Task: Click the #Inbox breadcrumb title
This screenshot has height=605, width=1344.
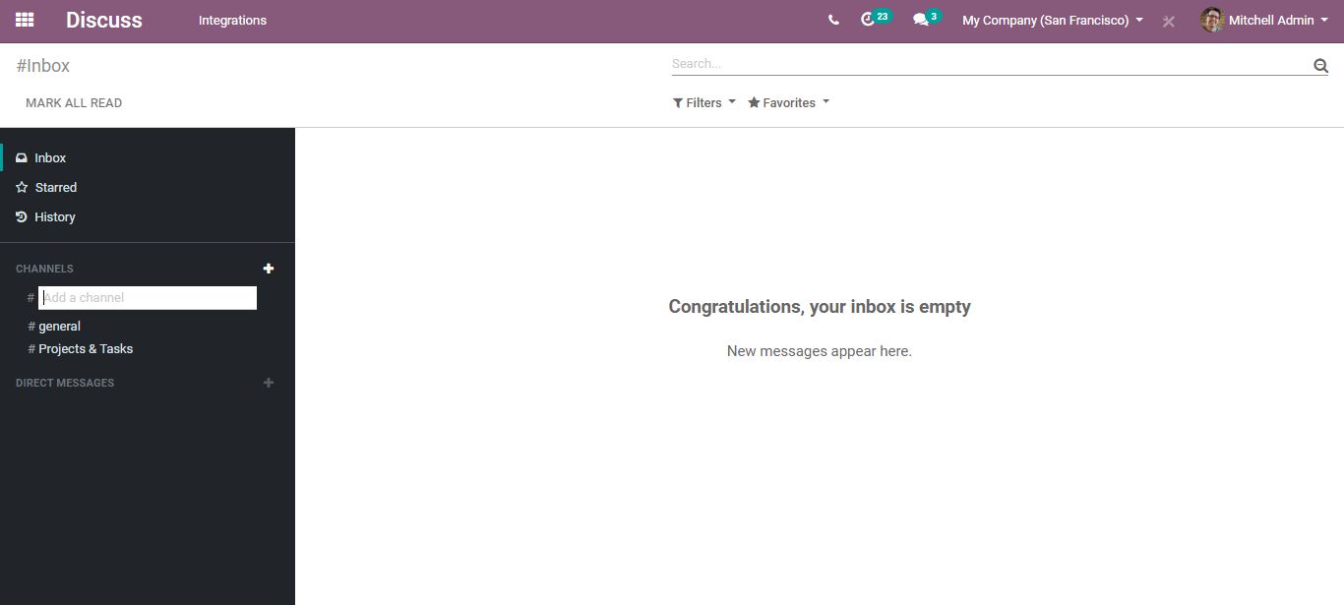Action: 43,66
